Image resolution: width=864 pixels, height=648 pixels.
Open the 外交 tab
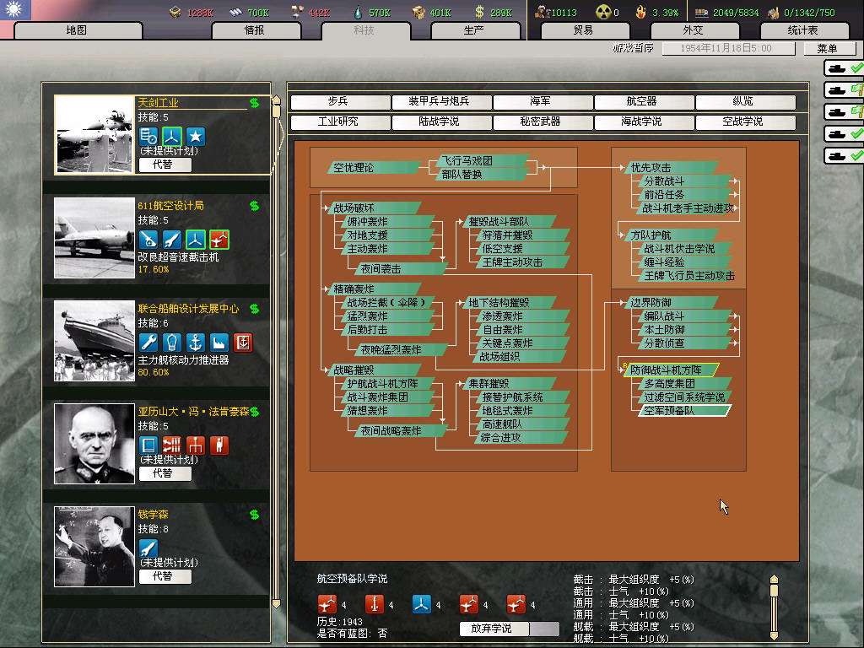pos(693,30)
